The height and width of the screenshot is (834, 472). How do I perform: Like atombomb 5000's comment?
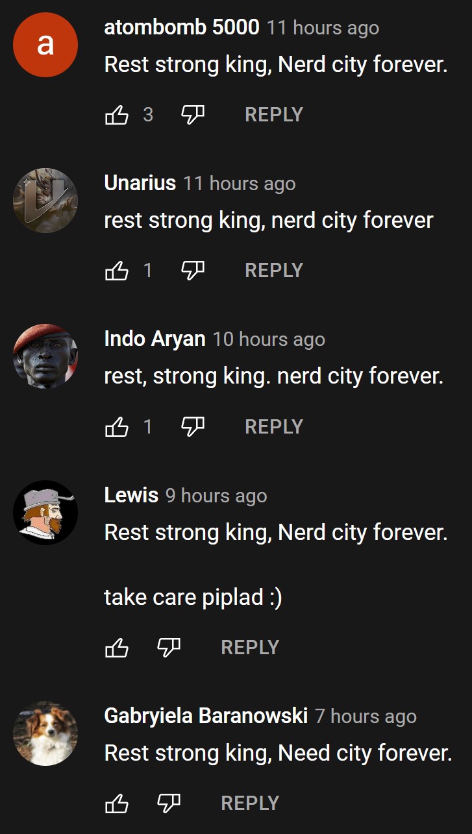click(117, 115)
